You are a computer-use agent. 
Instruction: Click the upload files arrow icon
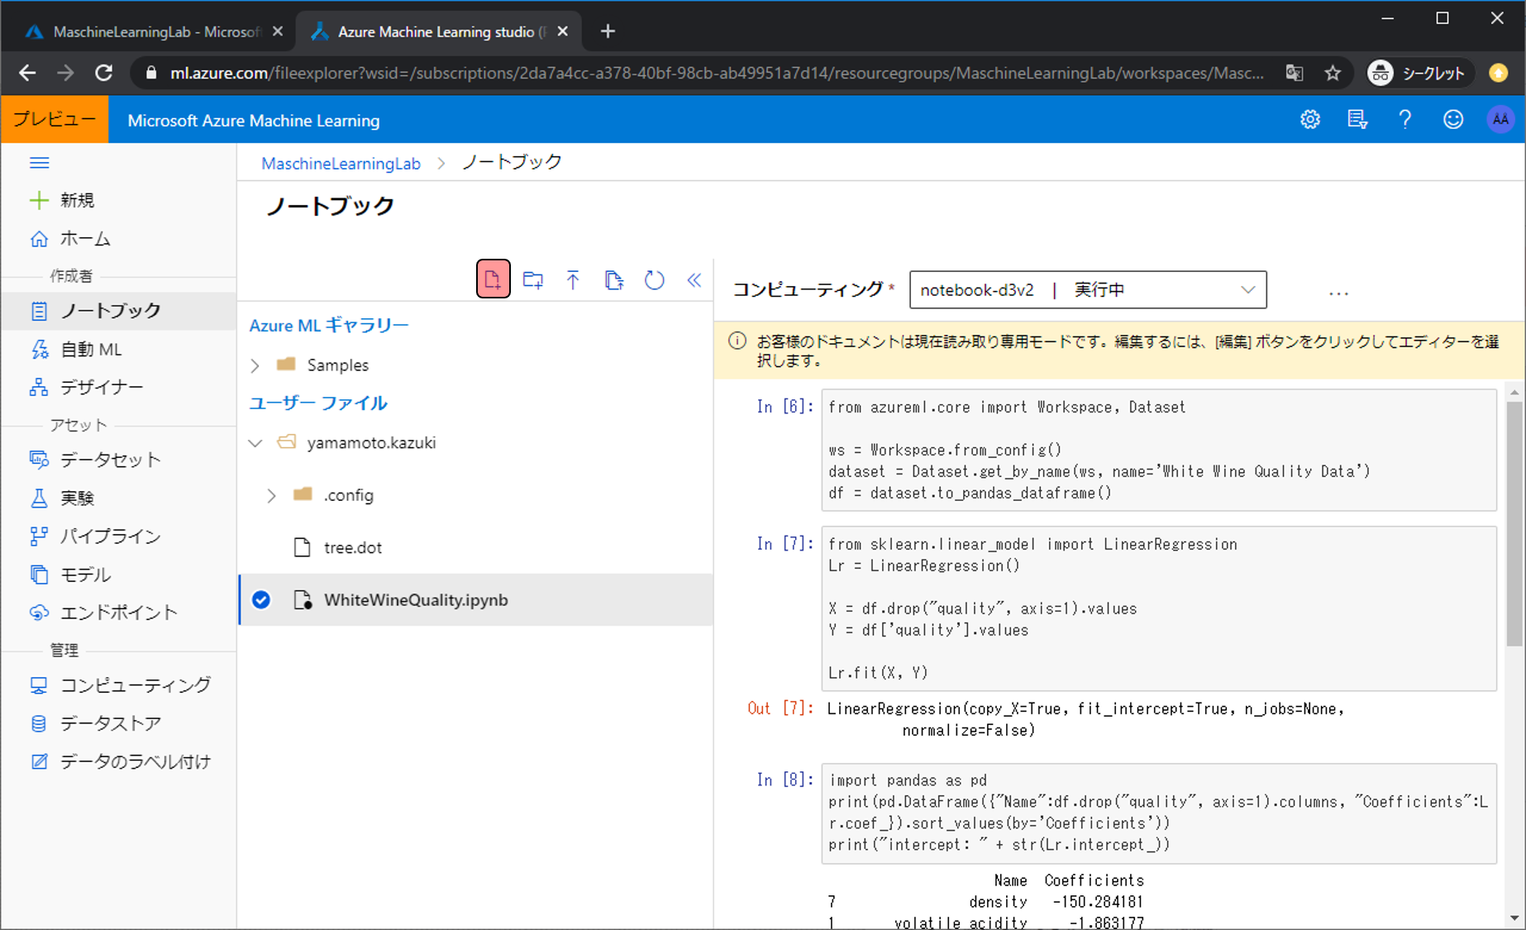tap(573, 280)
